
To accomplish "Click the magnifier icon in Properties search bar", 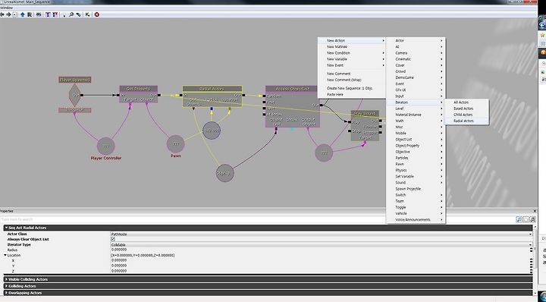I will (x=519, y=219).
